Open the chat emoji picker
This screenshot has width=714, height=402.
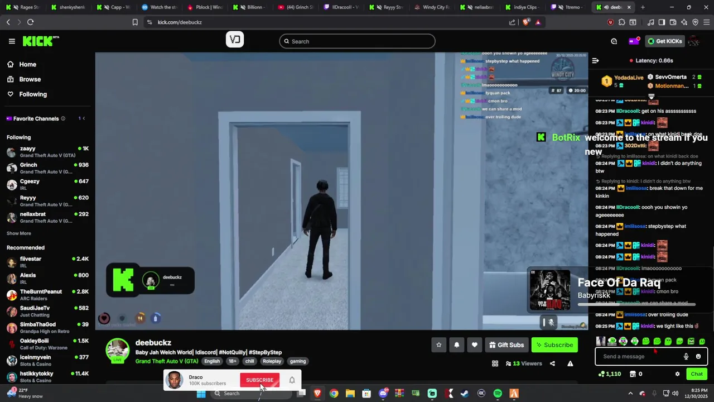click(x=698, y=357)
